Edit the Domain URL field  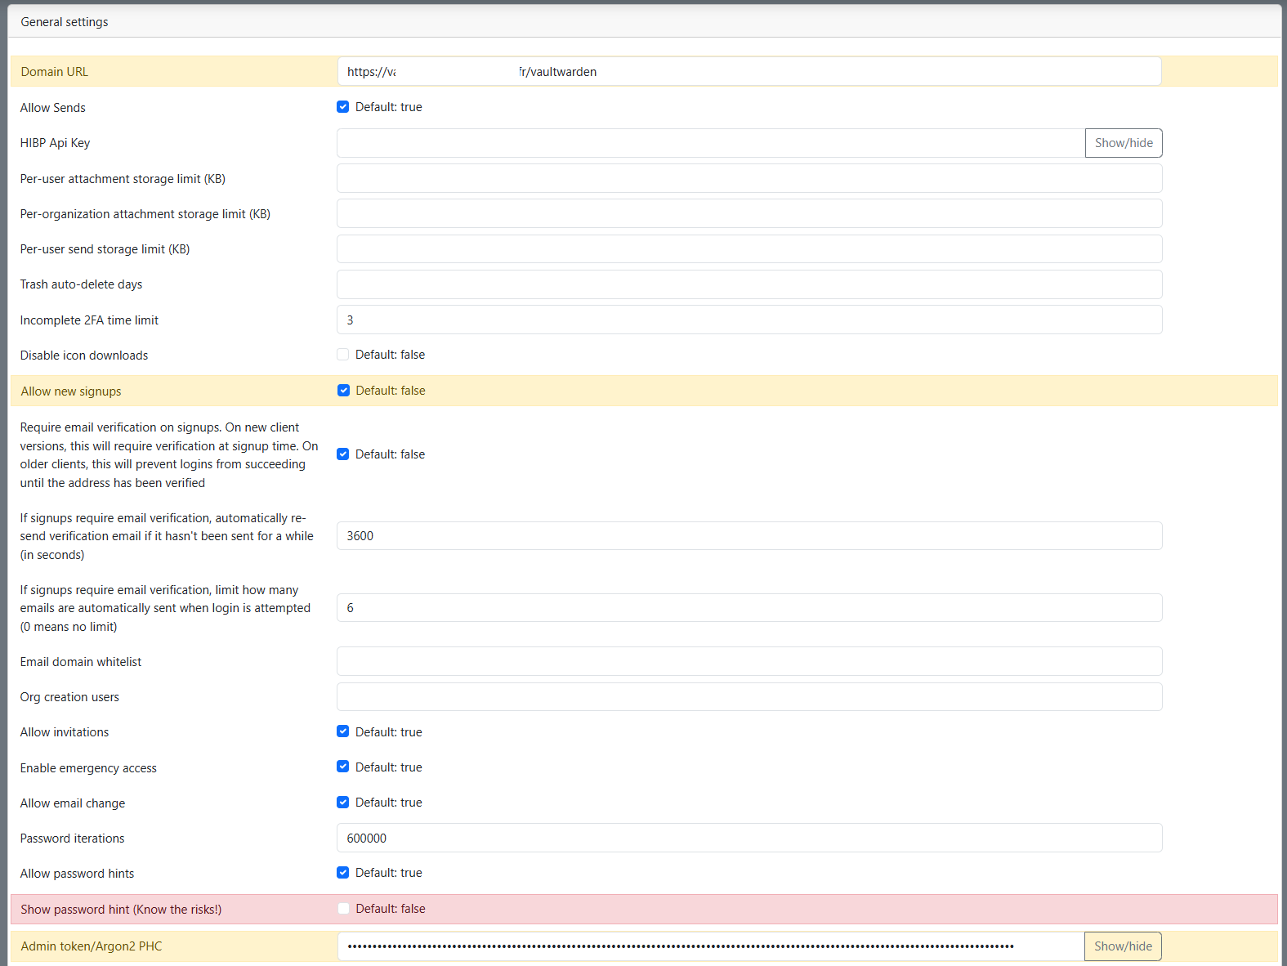(749, 72)
